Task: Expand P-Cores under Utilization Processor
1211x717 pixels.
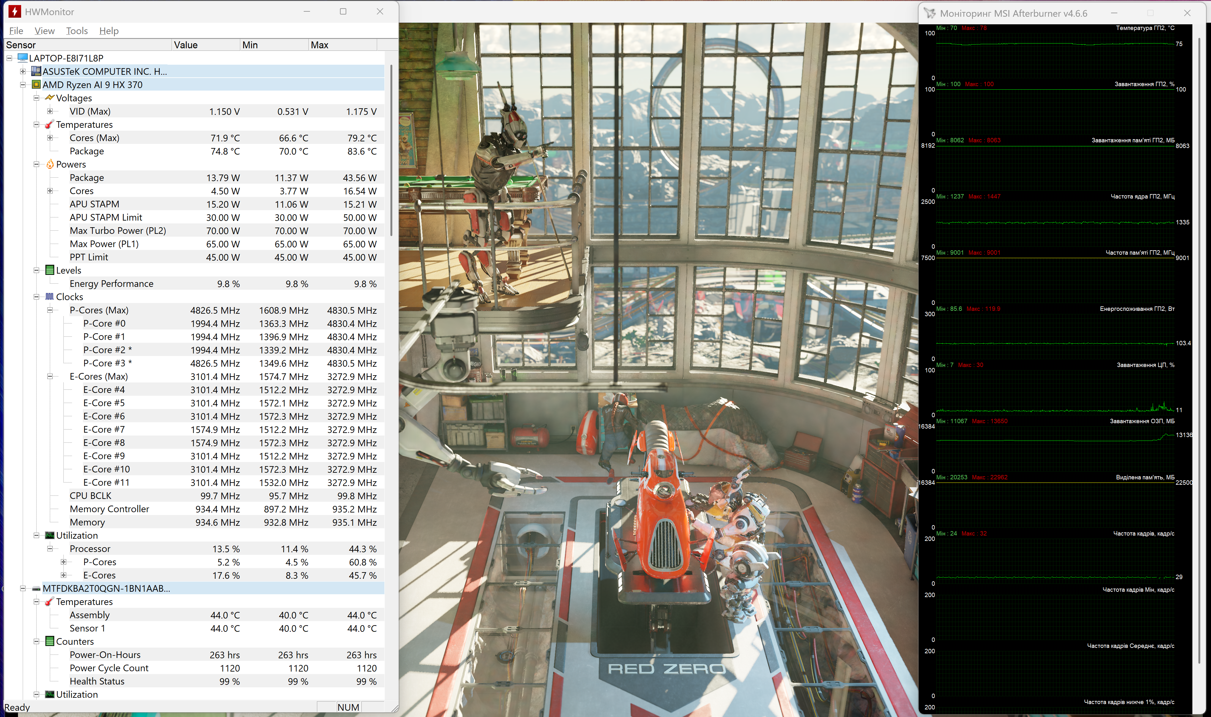Action: click(x=63, y=562)
